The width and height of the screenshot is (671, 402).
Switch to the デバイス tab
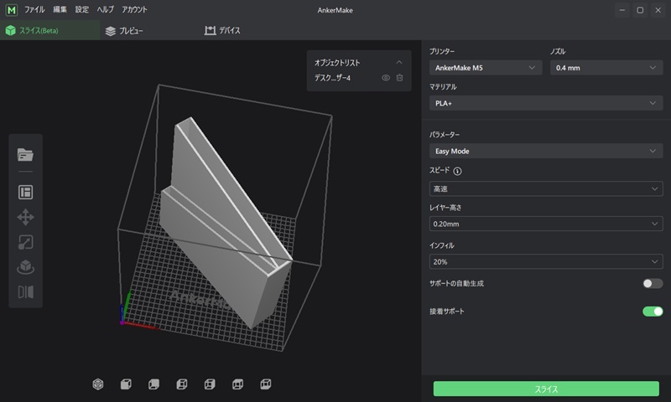222,30
